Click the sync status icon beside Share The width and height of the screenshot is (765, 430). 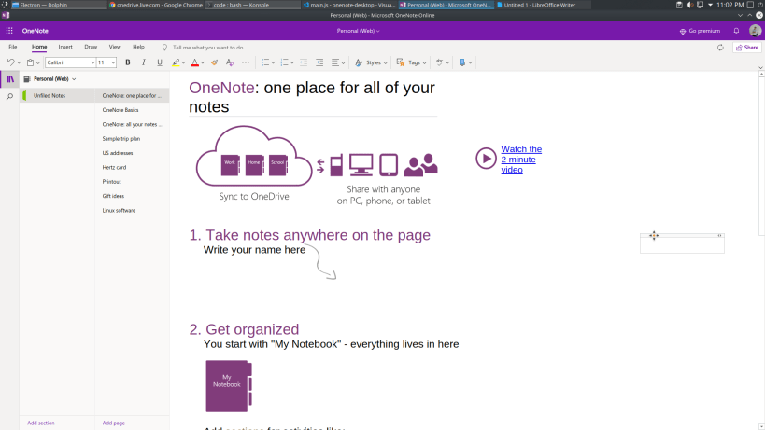tap(720, 48)
